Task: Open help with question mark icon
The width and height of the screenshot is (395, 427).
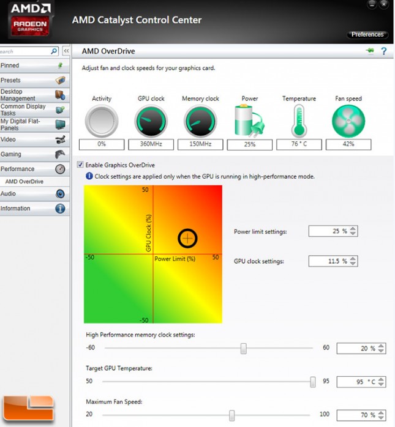Action: pos(384,51)
